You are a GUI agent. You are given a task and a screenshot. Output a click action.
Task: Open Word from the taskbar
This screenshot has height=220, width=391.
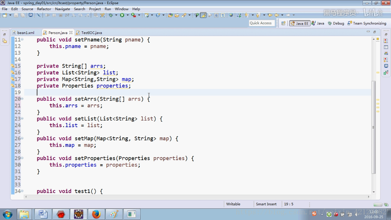pyautogui.click(x=43, y=214)
